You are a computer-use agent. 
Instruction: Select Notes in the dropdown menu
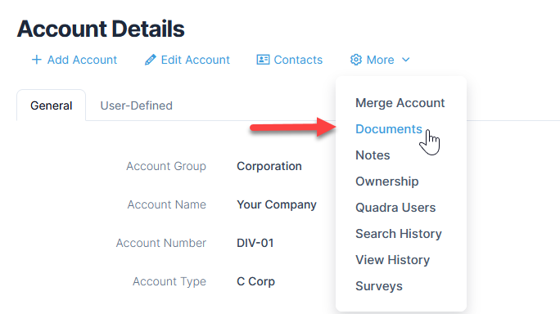coord(373,155)
